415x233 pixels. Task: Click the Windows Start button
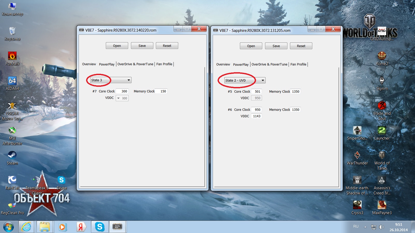tap(8, 227)
